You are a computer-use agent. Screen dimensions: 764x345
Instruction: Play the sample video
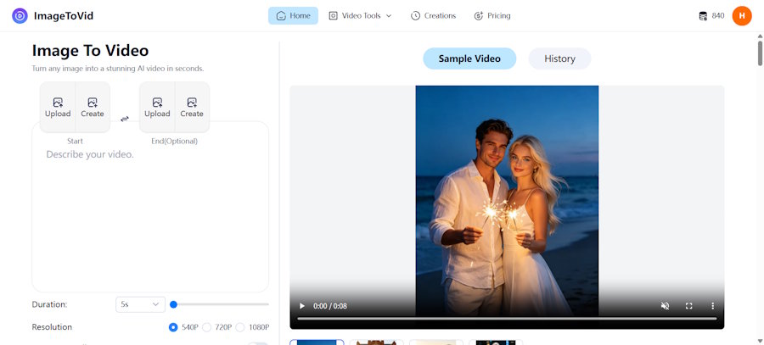(x=301, y=306)
